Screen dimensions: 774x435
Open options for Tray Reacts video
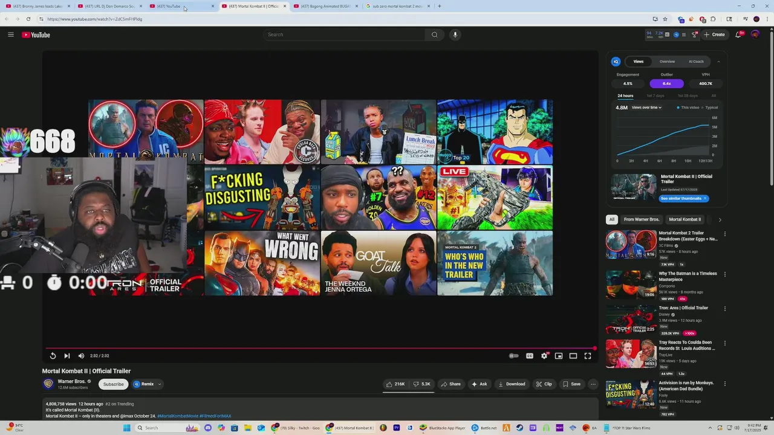[x=724, y=343]
